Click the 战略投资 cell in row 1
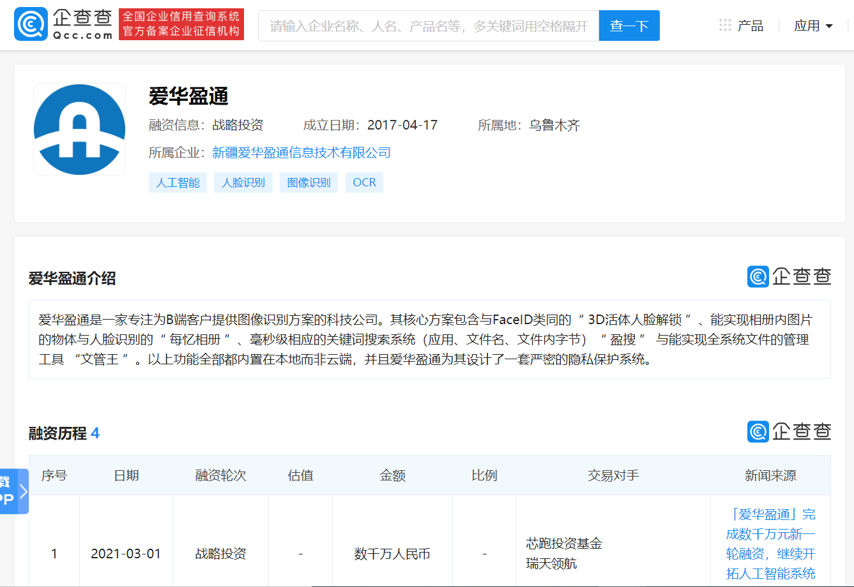 (221, 554)
